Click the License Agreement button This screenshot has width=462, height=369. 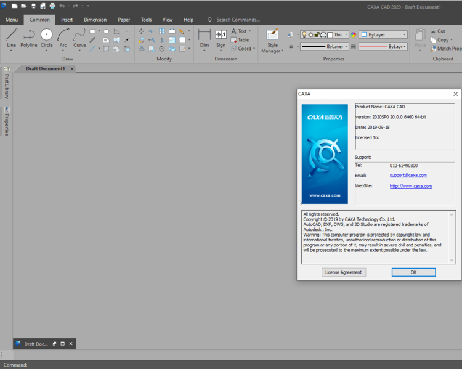pos(344,272)
